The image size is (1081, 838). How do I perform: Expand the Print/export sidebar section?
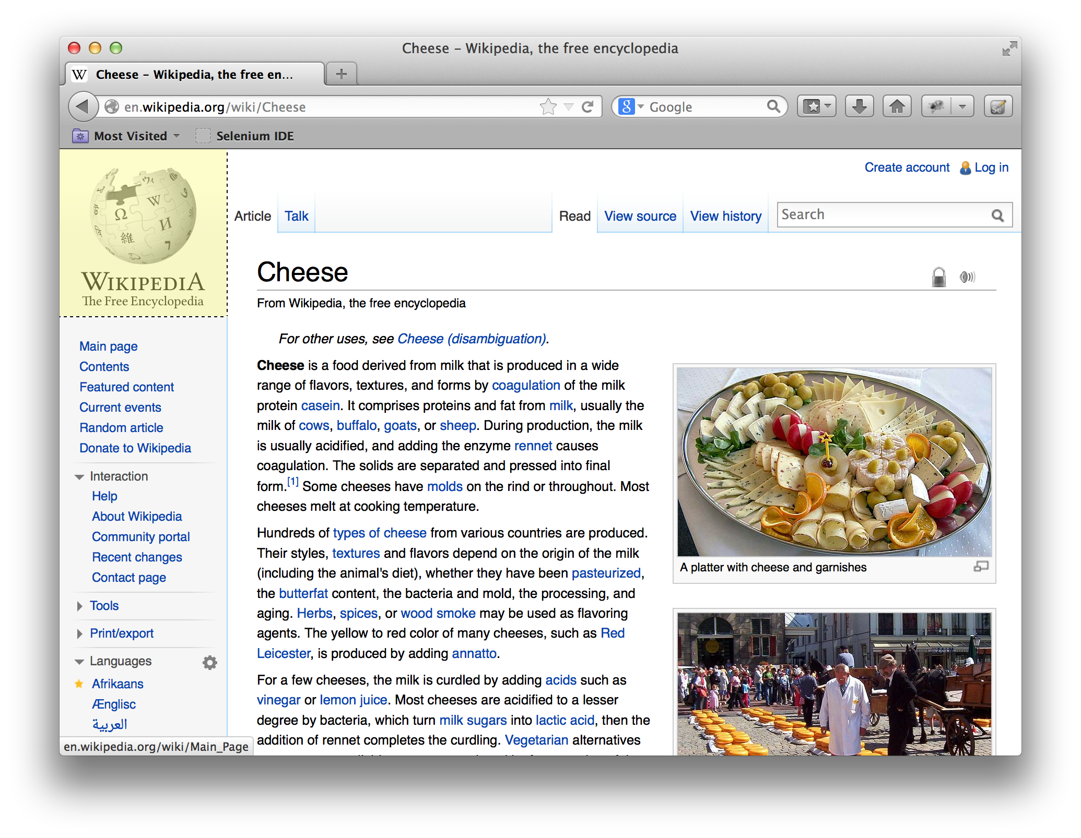point(79,633)
